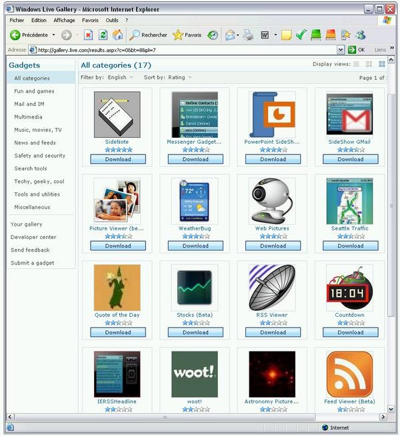Open the Developer center link
Image resolution: width=400 pixels, height=436 pixels.
[33, 237]
